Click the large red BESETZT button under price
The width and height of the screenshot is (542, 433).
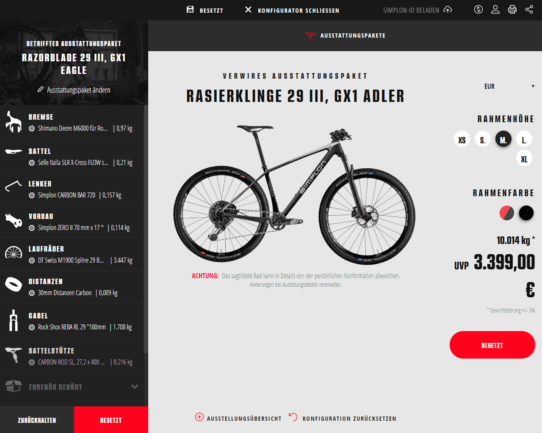[492, 345]
